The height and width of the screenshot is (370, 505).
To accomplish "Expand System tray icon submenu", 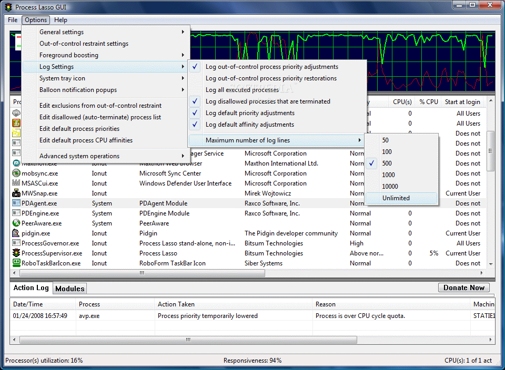I will click(105, 78).
